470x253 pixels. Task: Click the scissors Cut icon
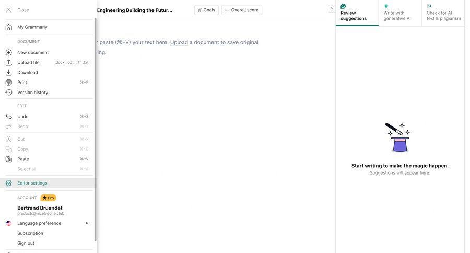point(9,139)
